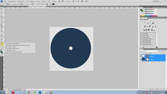Image resolution: width=167 pixels, height=94 pixels.
Task: Select the Move tool
Action: point(2,9)
